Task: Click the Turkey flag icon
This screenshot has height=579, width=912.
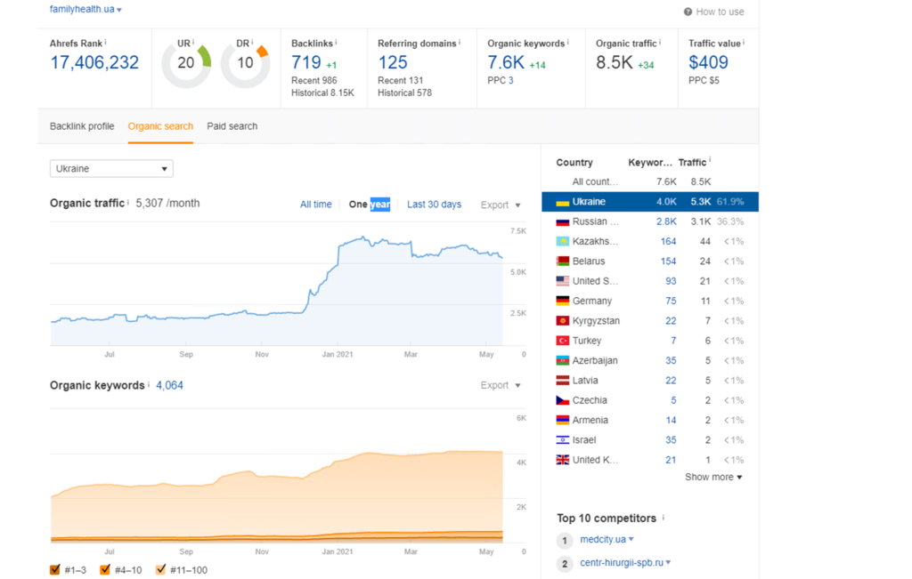Action: click(563, 341)
